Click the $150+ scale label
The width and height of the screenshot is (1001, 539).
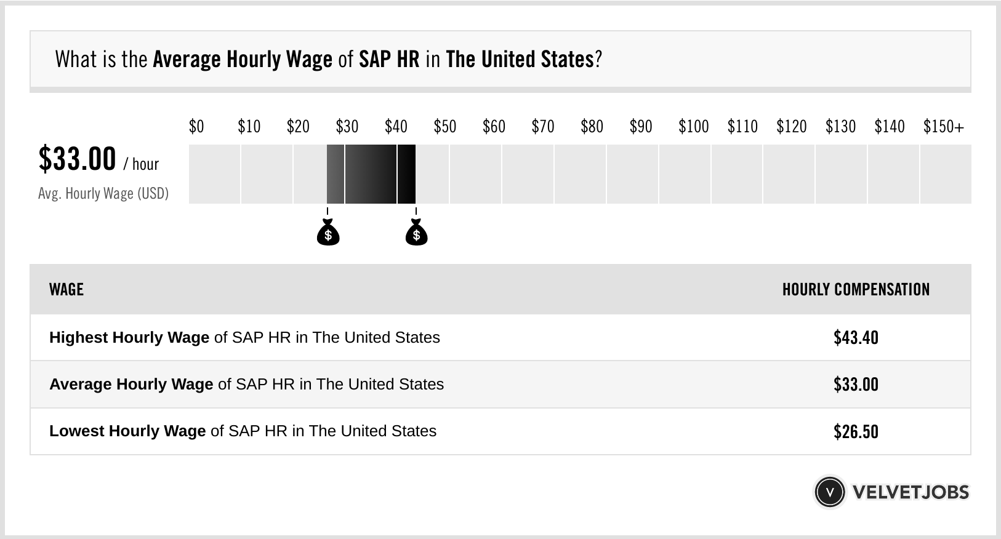[943, 127]
